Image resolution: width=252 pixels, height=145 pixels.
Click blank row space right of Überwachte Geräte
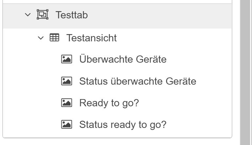click(x=196, y=59)
